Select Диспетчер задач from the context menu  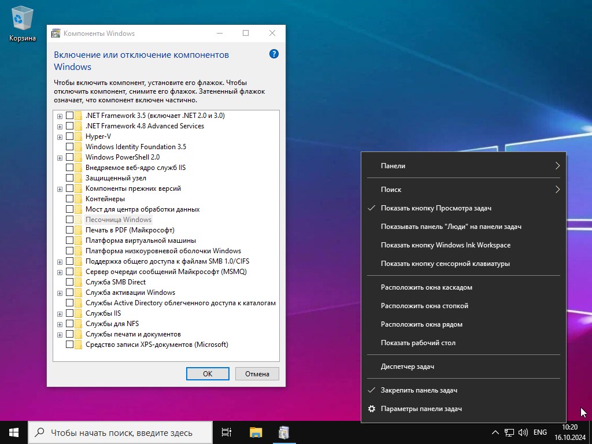(x=407, y=367)
